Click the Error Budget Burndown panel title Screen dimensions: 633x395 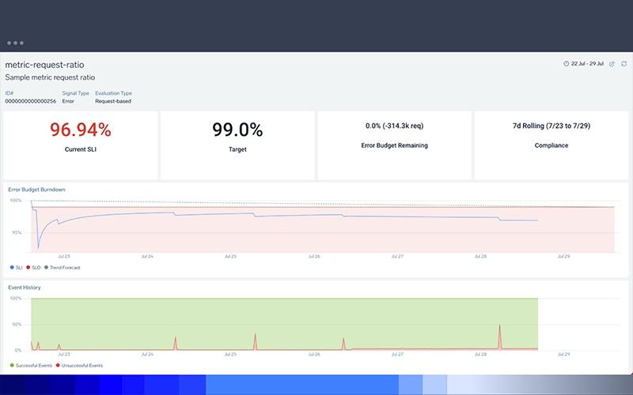click(36, 190)
